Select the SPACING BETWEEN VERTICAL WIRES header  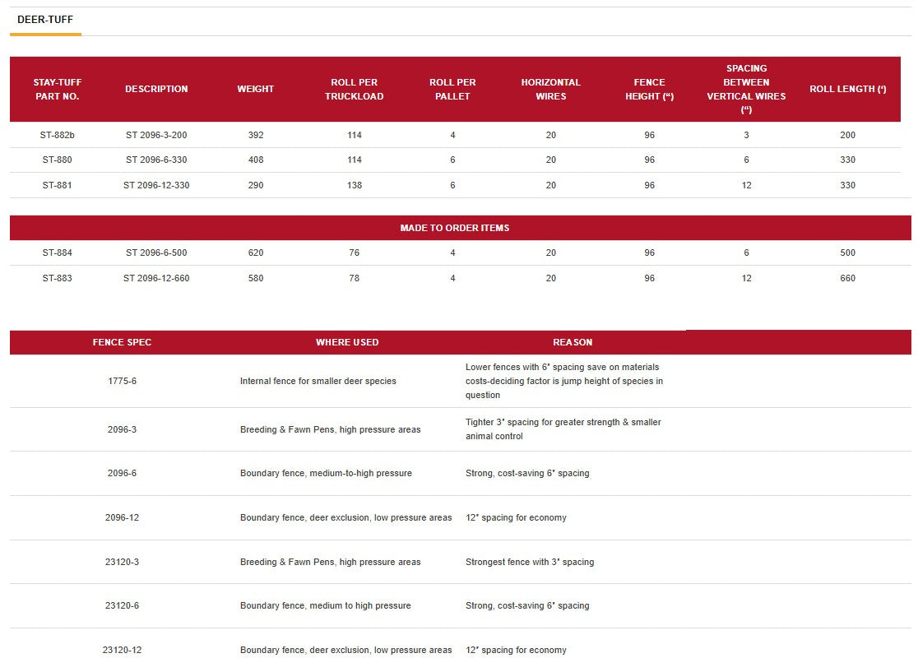point(746,89)
